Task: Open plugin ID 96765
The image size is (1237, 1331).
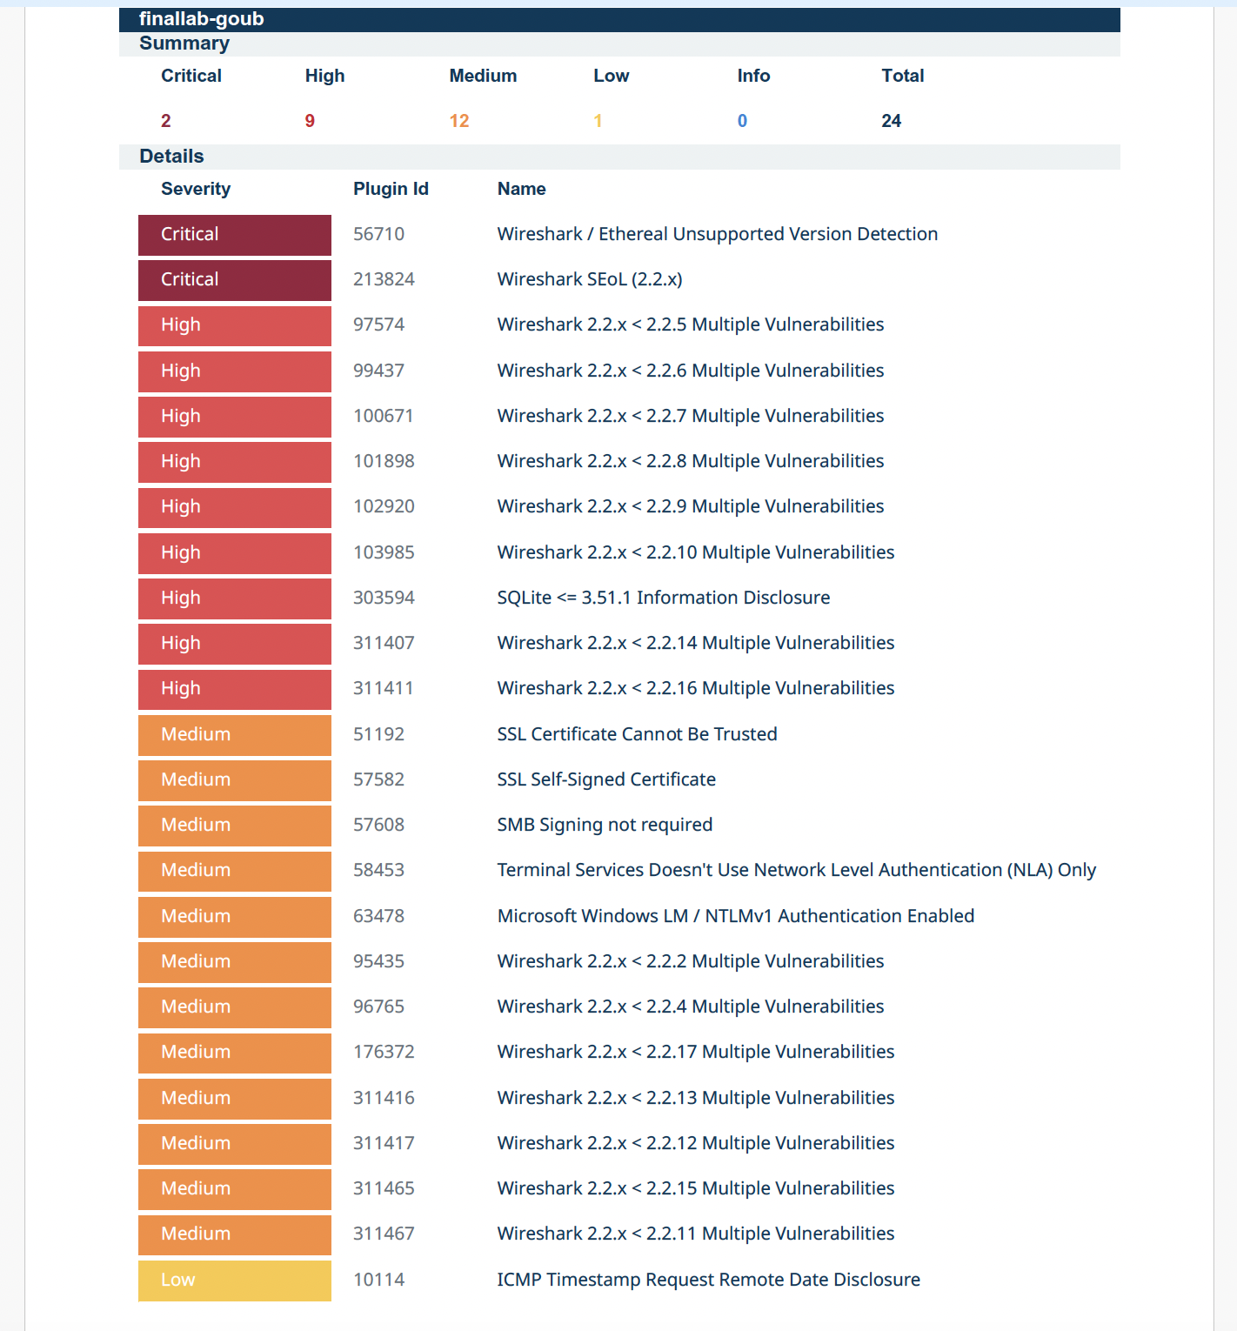Action: (x=379, y=1007)
